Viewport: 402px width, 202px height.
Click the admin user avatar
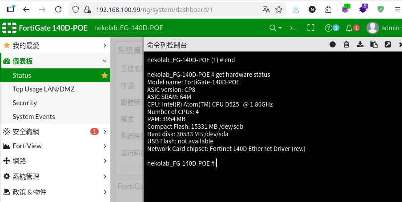tap(373, 28)
